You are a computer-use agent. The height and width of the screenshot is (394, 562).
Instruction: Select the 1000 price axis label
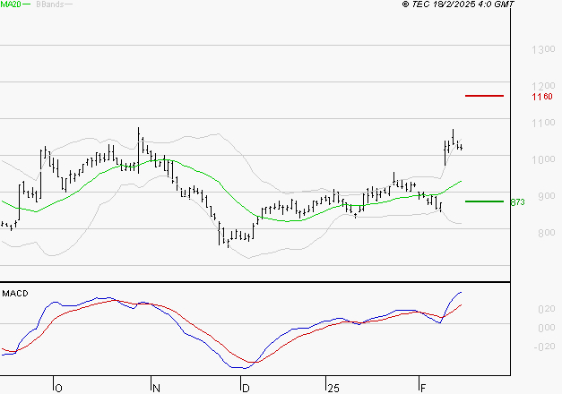(x=543, y=159)
